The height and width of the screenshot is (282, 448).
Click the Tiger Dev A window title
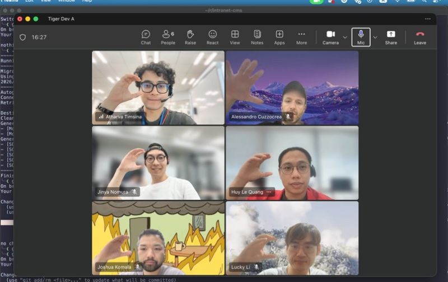coord(61,19)
